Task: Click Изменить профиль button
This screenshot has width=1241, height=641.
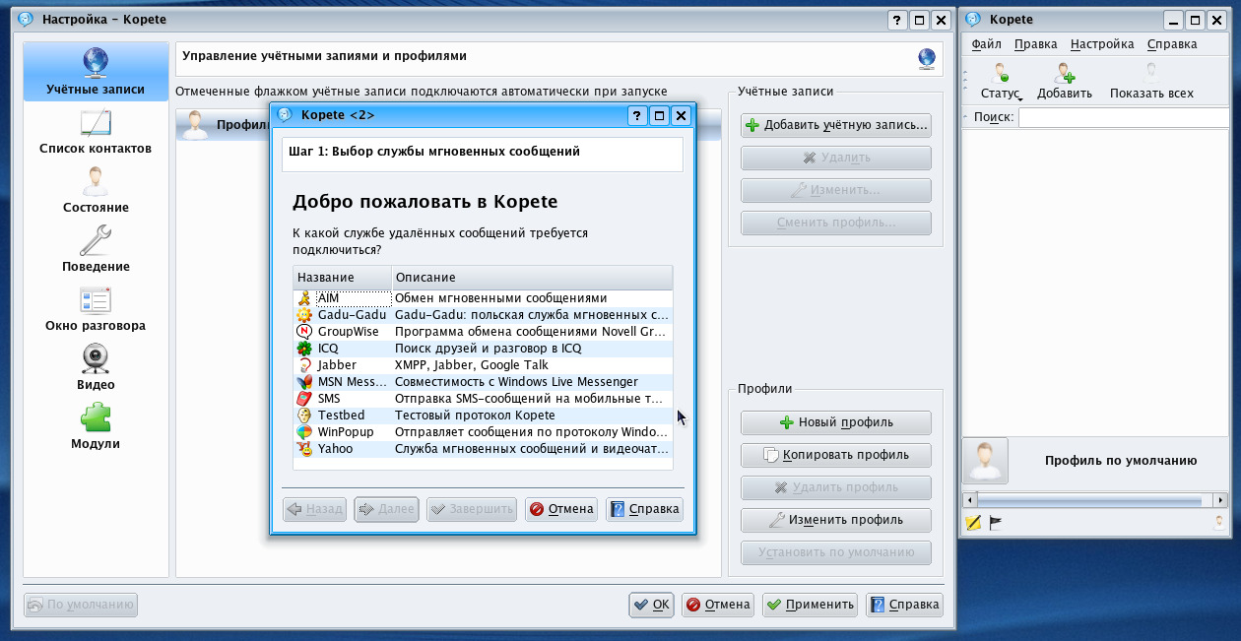Action: pyautogui.click(x=836, y=520)
